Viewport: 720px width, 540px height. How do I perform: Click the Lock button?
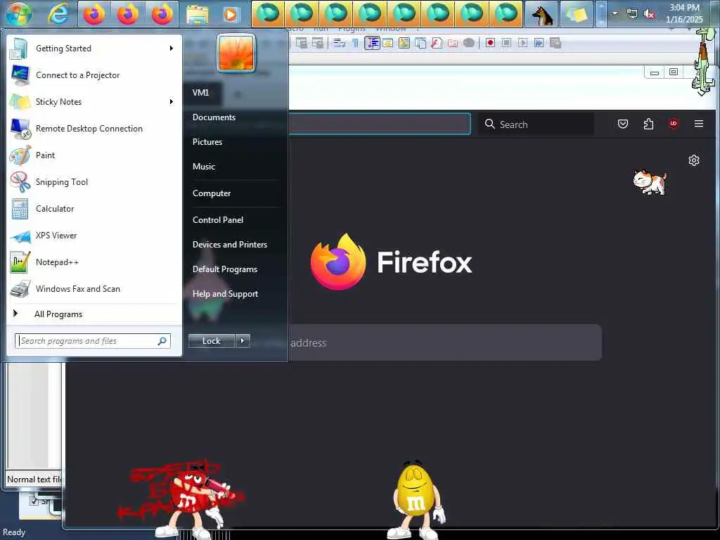point(211,341)
